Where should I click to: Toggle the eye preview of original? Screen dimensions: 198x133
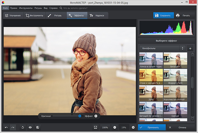point(30,127)
